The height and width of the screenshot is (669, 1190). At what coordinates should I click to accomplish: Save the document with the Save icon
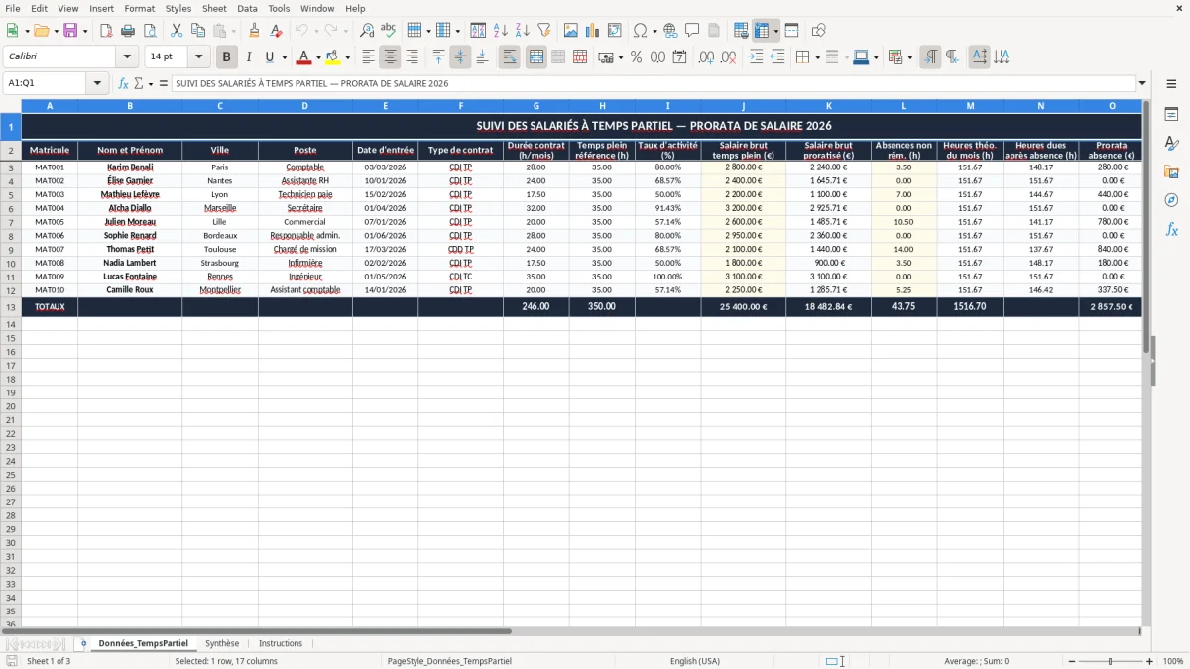click(x=70, y=31)
